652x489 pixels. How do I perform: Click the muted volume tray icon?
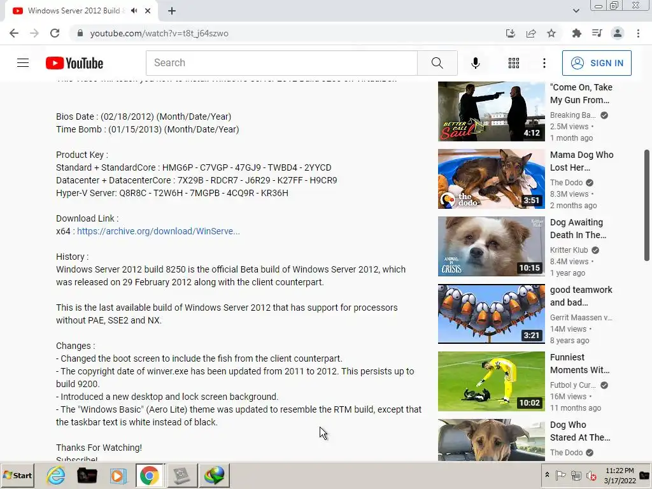pyautogui.click(x=591, y=475)
